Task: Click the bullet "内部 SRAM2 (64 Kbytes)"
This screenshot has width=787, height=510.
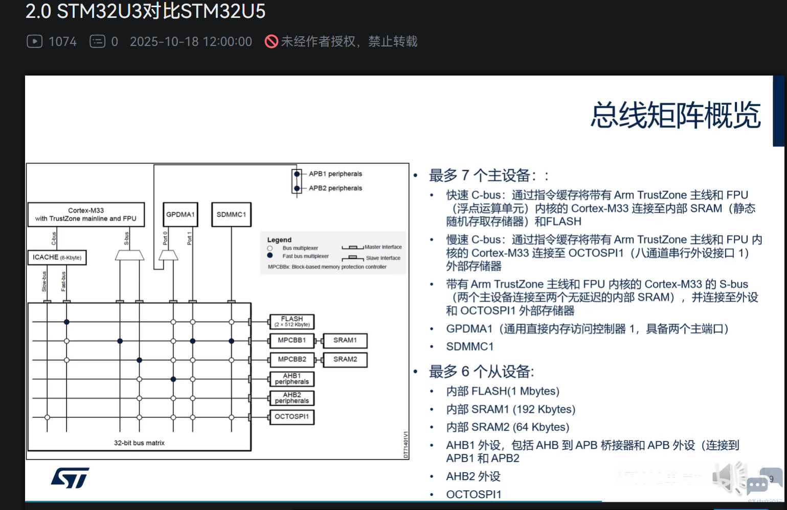Action: 507,427
